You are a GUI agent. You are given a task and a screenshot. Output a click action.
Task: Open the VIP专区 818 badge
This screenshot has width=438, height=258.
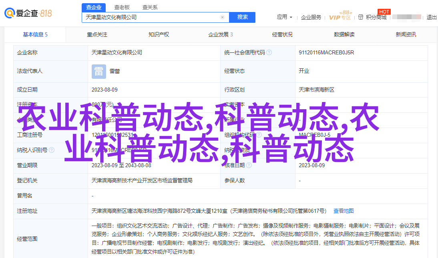pos(340,16)
